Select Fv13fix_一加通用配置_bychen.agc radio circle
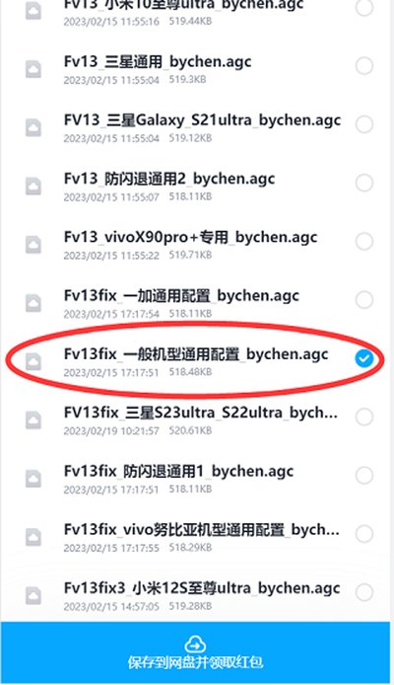394x685 pixels. pyautogui.click(x=363, y=300)
